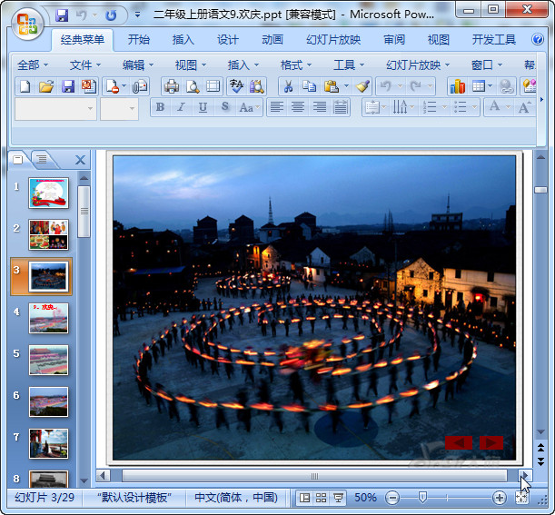
Task: Create a new blank presentation
Action: [x=25, y=86]
